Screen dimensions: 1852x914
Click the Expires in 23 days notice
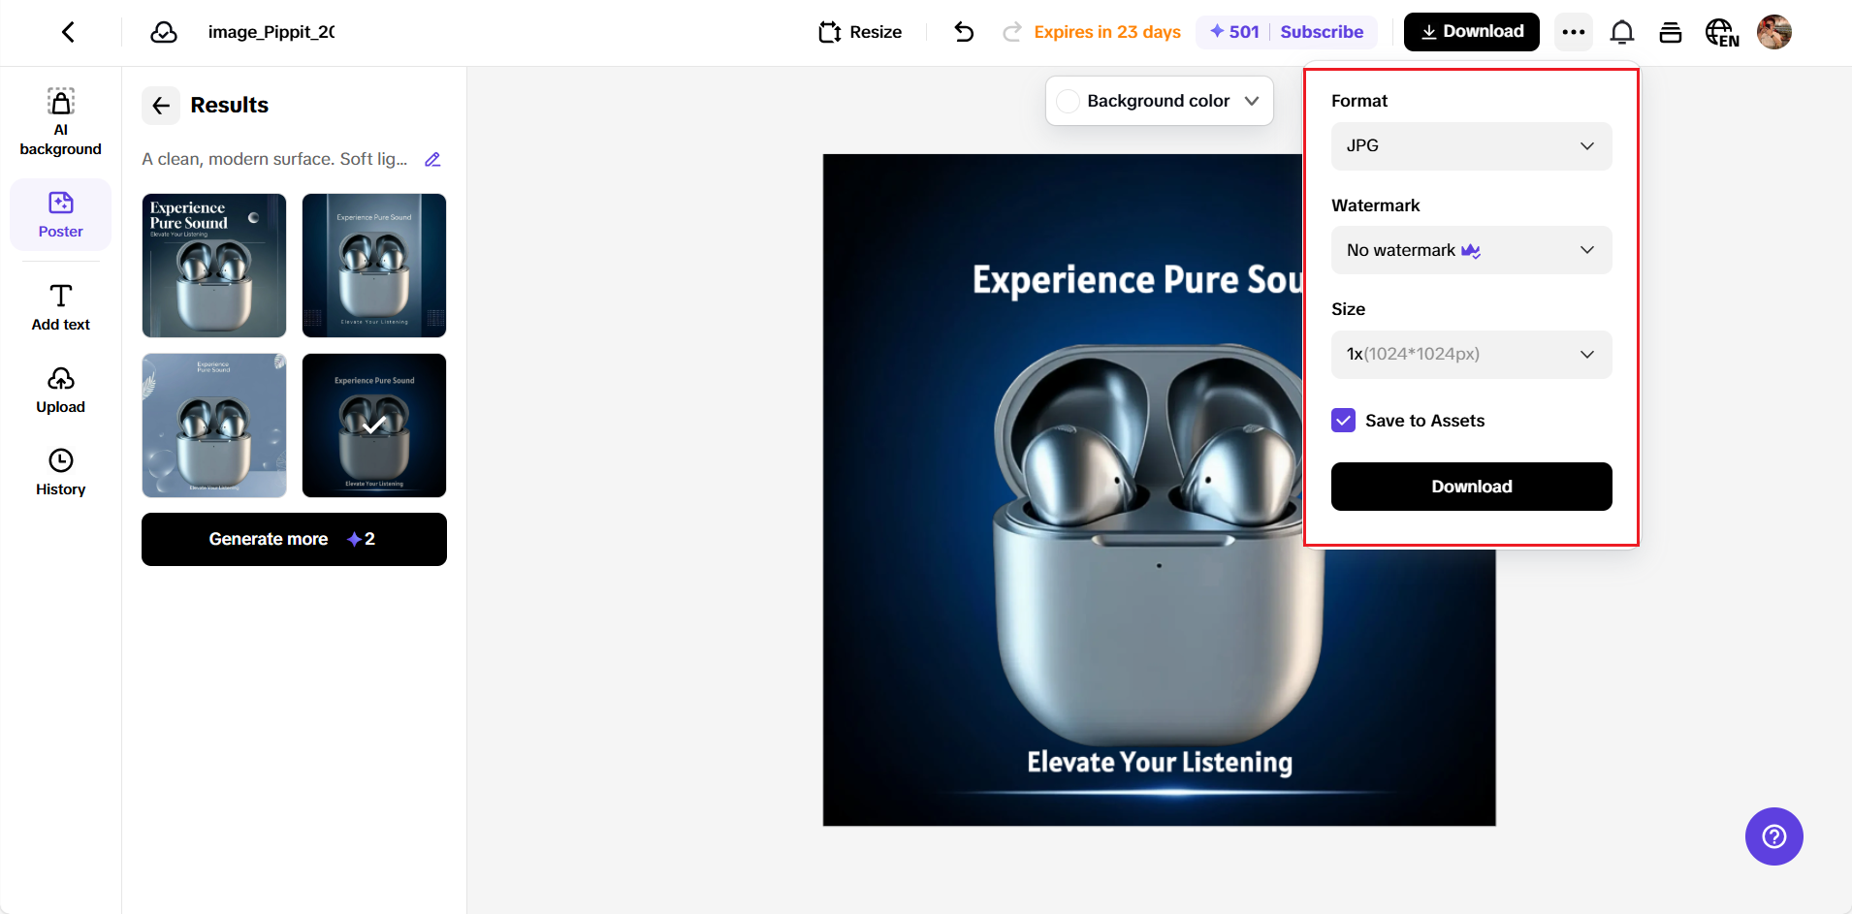point(1107,32)
